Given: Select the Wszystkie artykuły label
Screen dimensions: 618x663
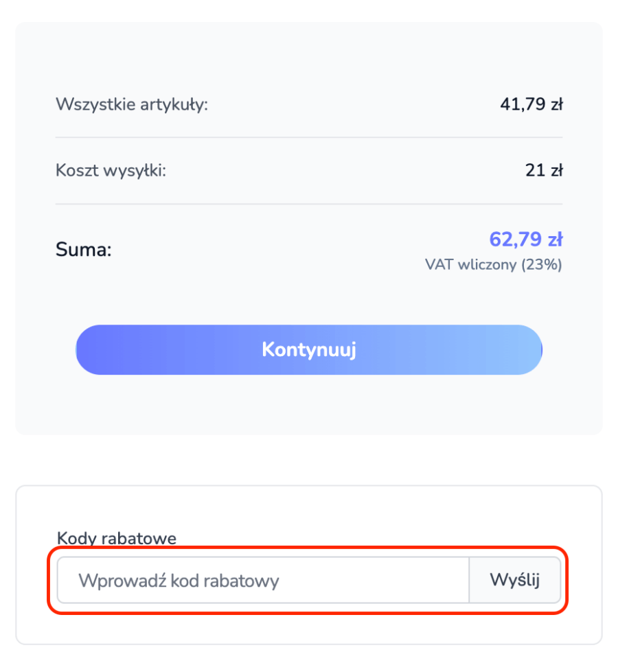Looking at the screenshot, I should tap(131, 105).
